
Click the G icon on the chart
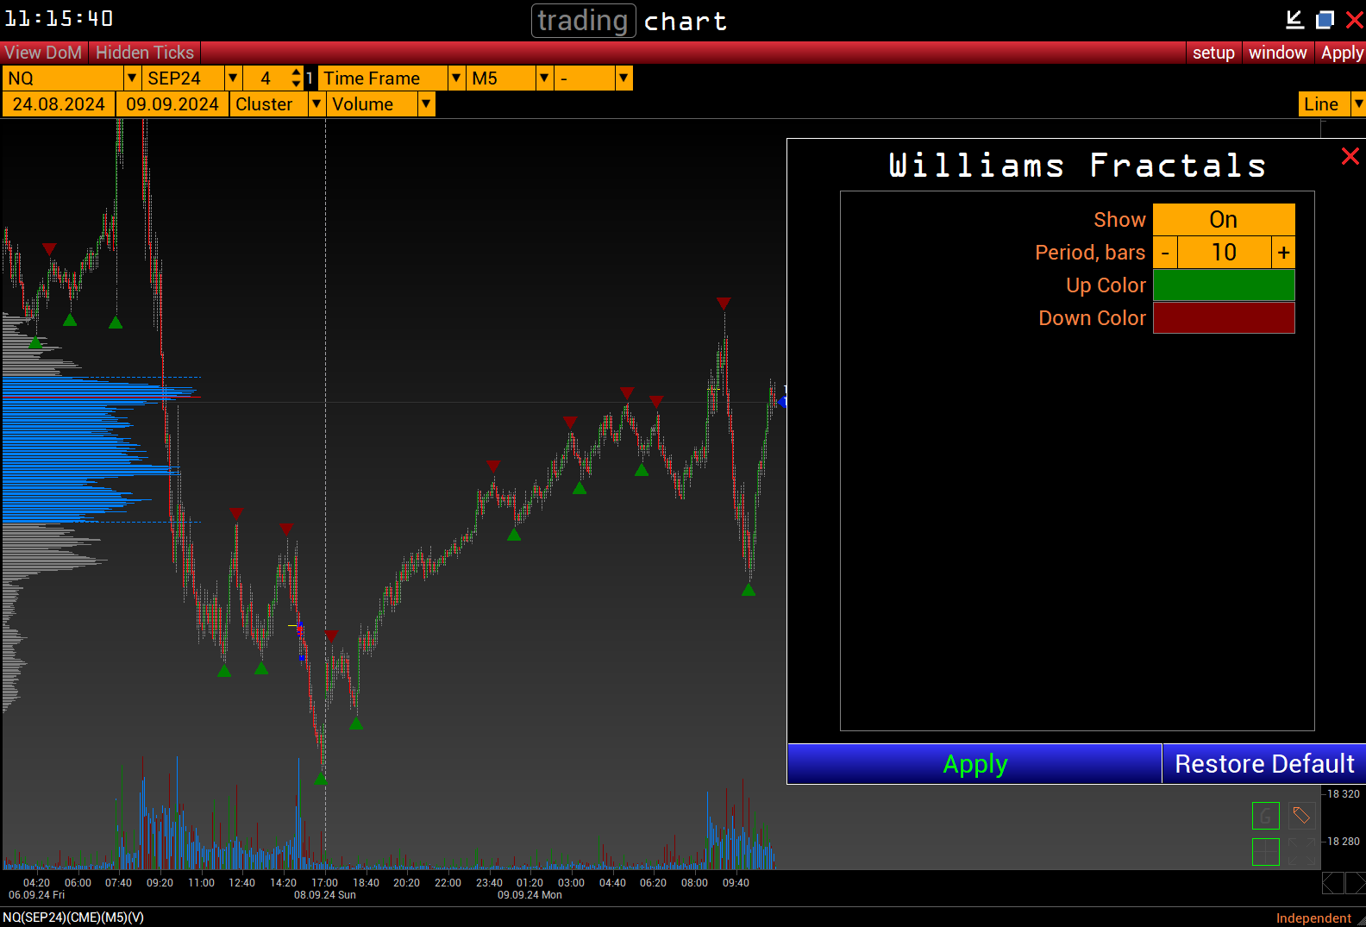(x=1265, y=816)
